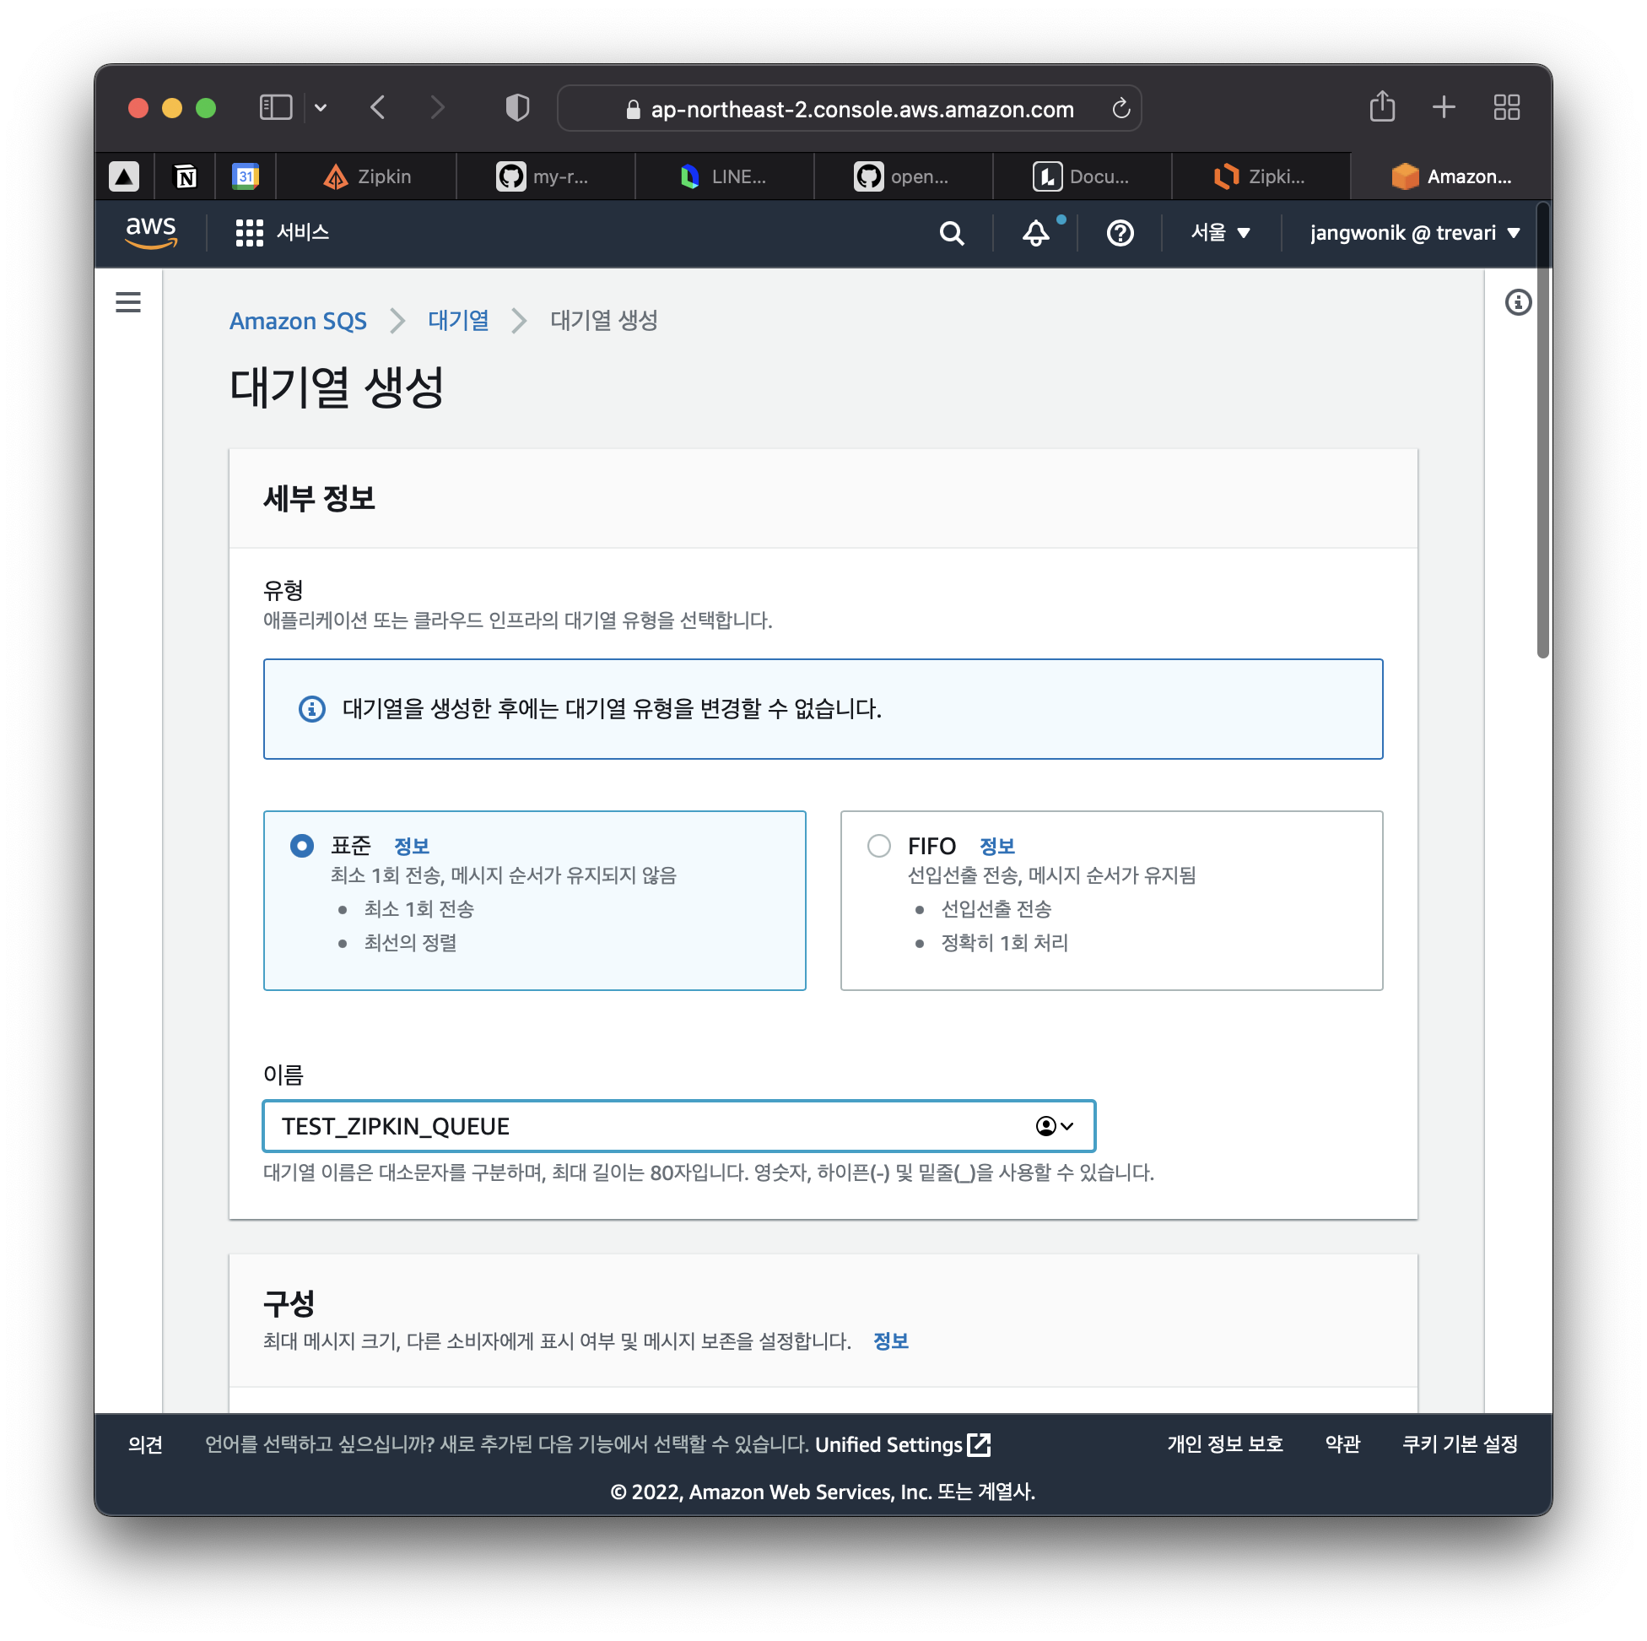Screen dimensions: 1647x1641
Task: Click the 이름 queue name input field
Action: (x=648, y=1126)
